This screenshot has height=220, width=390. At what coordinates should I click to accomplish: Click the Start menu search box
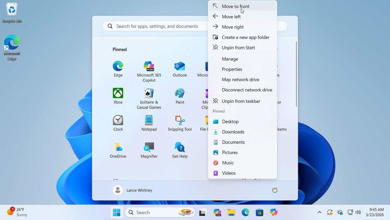click(156, 26)
